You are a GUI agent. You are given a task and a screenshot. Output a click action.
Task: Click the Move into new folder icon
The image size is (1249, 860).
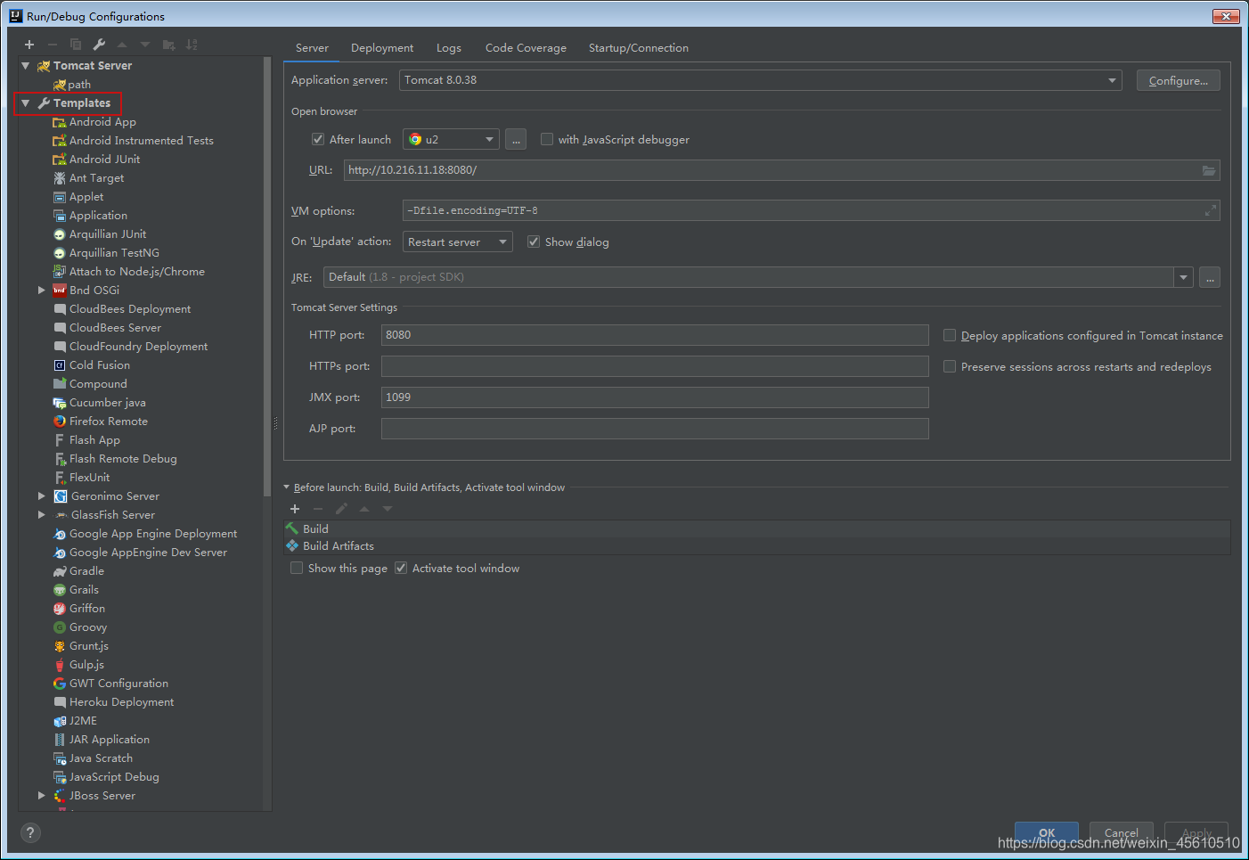point(168,45)
